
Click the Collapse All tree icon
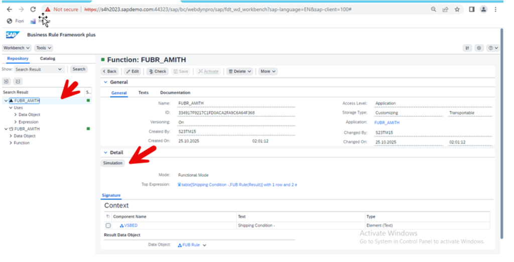[18, 81]
